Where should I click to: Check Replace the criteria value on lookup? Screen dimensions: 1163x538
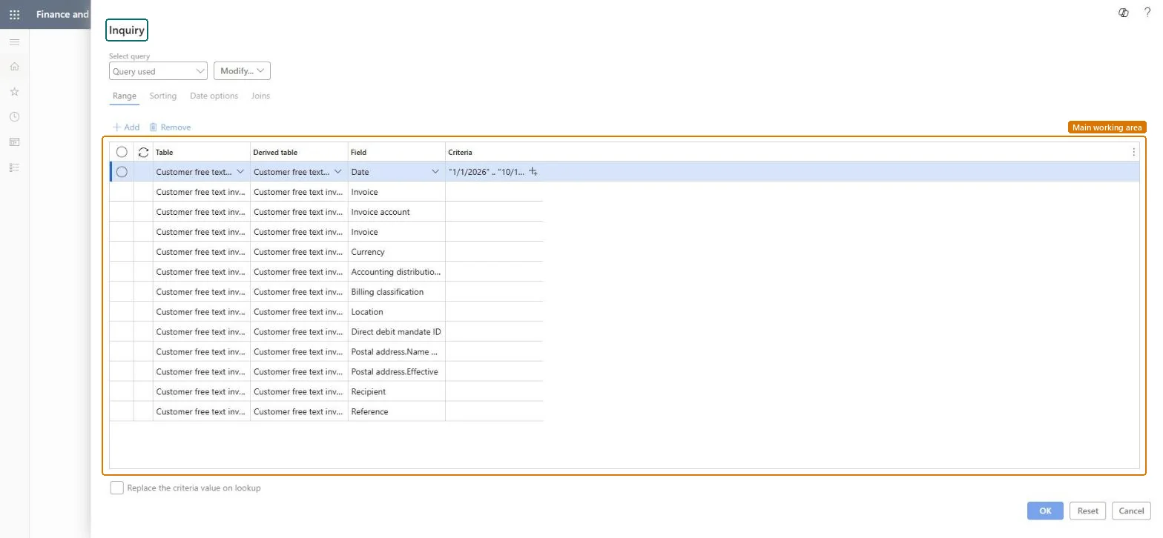pyautogui.click(x=116, y=488)
